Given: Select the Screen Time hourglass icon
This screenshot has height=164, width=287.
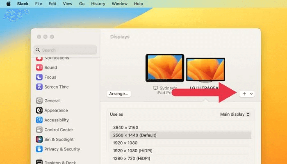Looking at the screenshot, I should (x=39, y=87).
